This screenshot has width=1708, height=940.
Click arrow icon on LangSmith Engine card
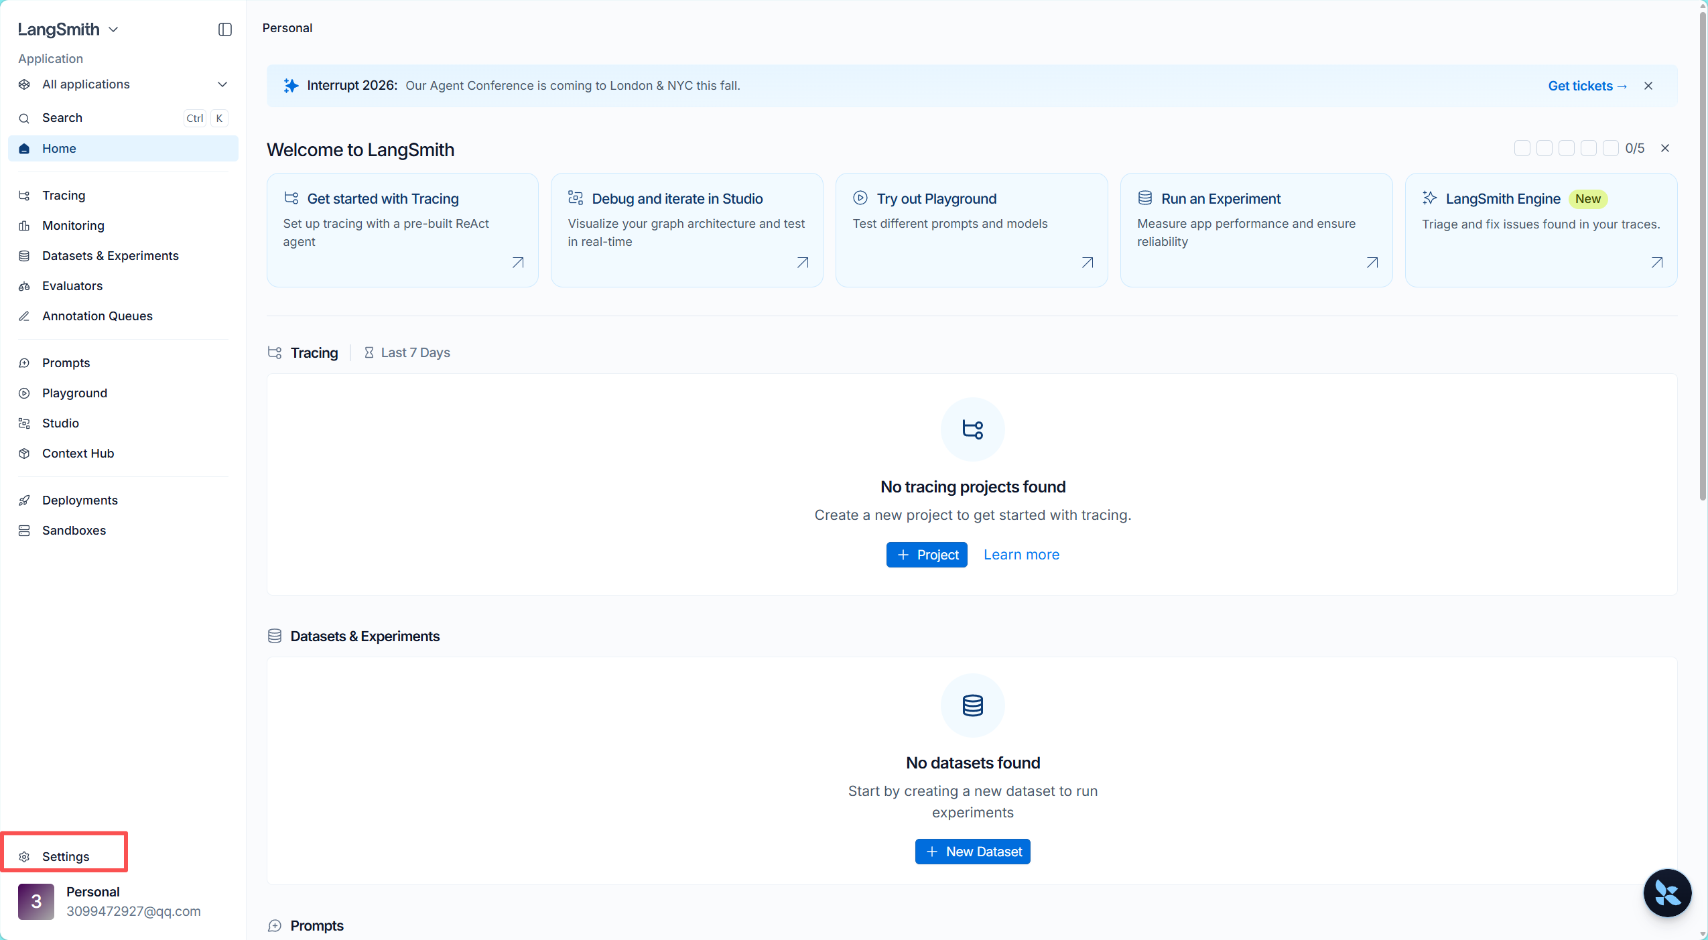[1657, 263]
